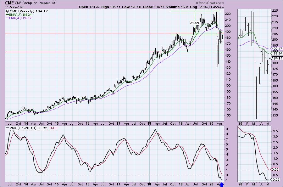Click year 14 on the PMO panel time axis
The image size is (283, 187).
(x=26, y=184)
